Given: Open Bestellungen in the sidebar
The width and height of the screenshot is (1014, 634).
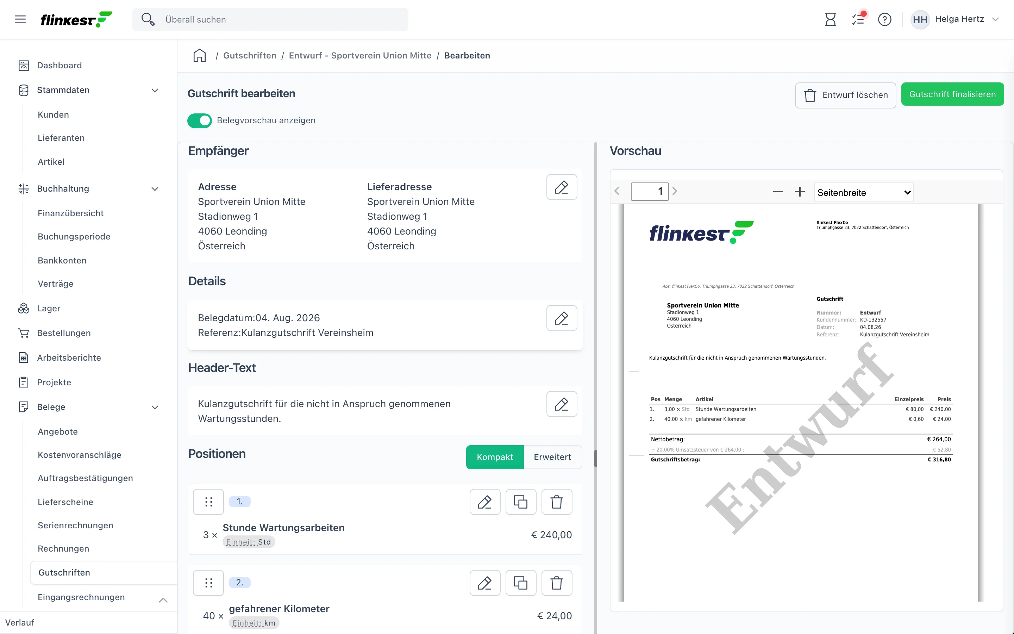Looking at the screenshot, I should pos(64,333).
